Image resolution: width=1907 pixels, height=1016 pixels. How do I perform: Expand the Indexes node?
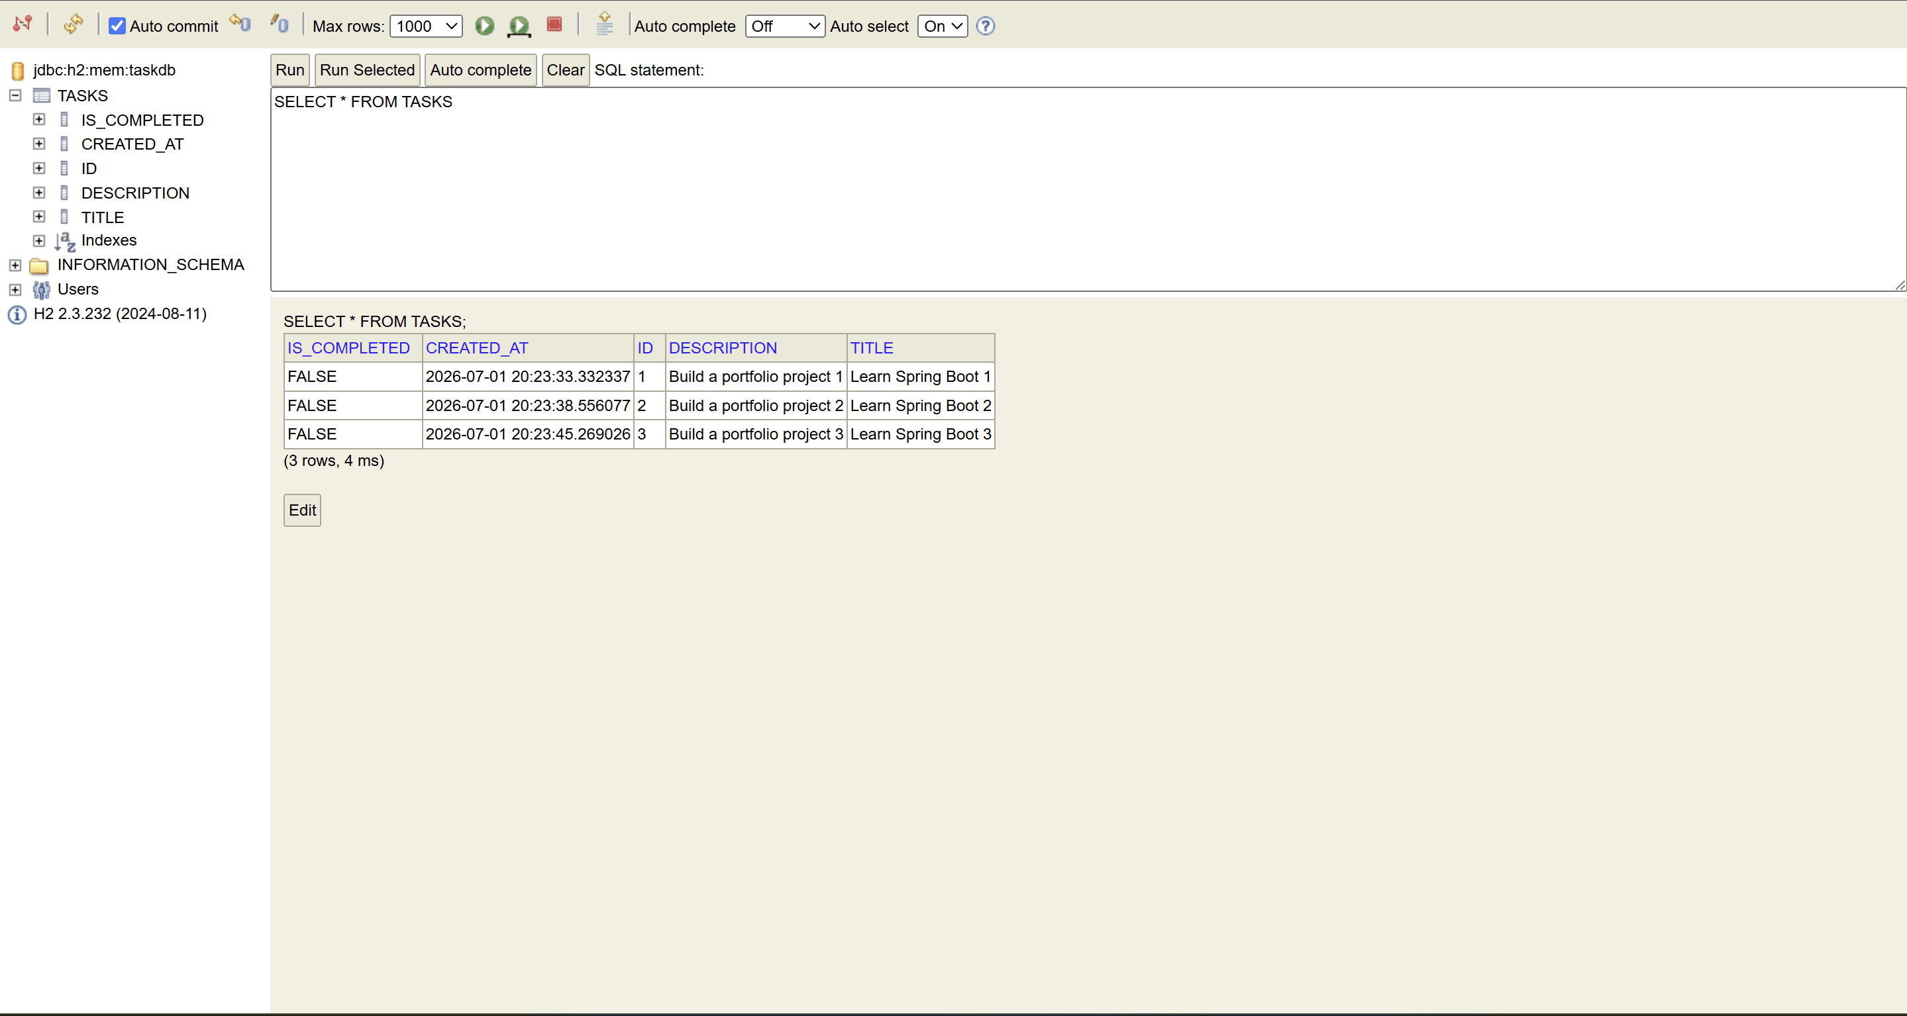tap(39, 240)
